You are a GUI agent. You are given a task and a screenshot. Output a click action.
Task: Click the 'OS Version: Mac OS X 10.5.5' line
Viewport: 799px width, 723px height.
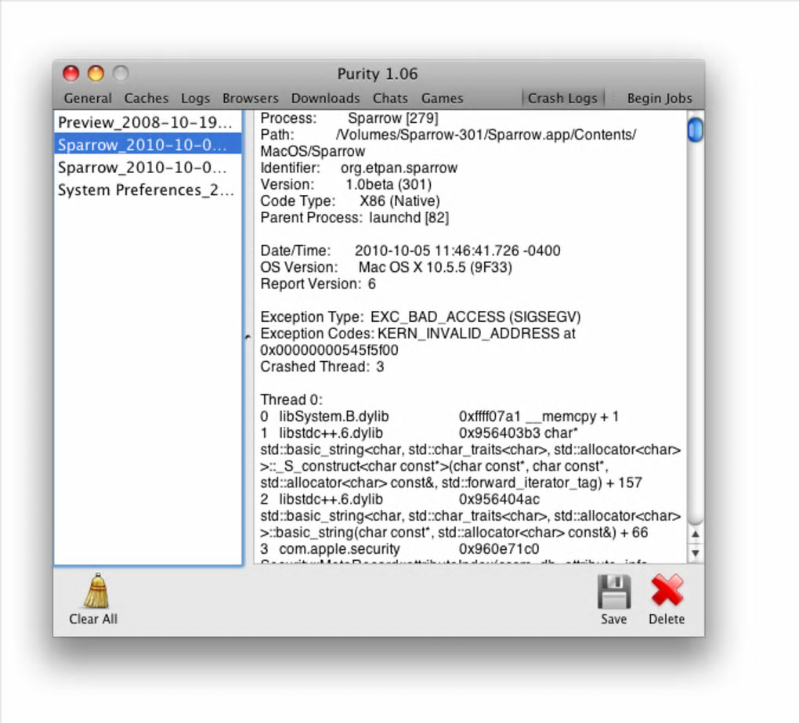coord(385,267)
